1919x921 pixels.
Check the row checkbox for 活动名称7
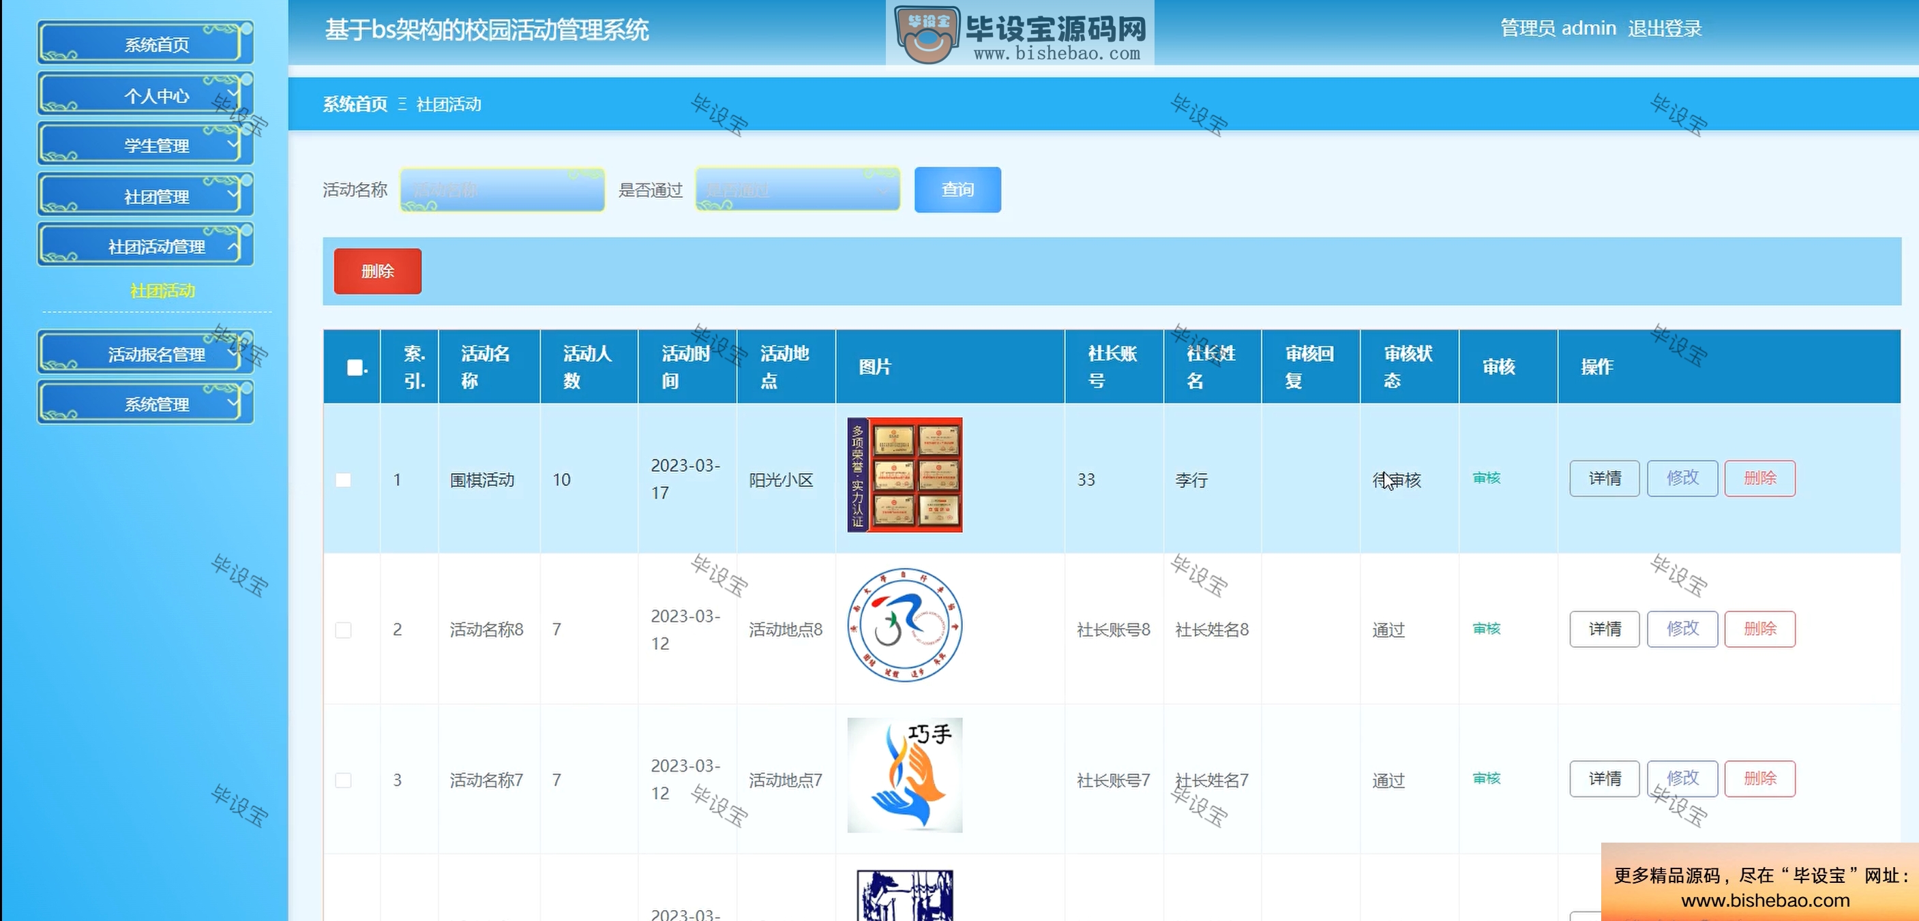click(x=342, y=779)
